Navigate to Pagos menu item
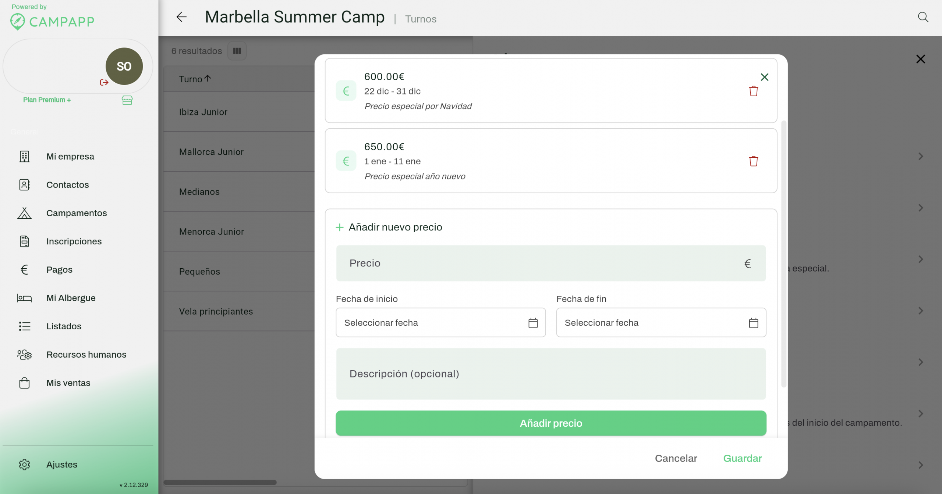942x494 pixels. click(59, 270)
